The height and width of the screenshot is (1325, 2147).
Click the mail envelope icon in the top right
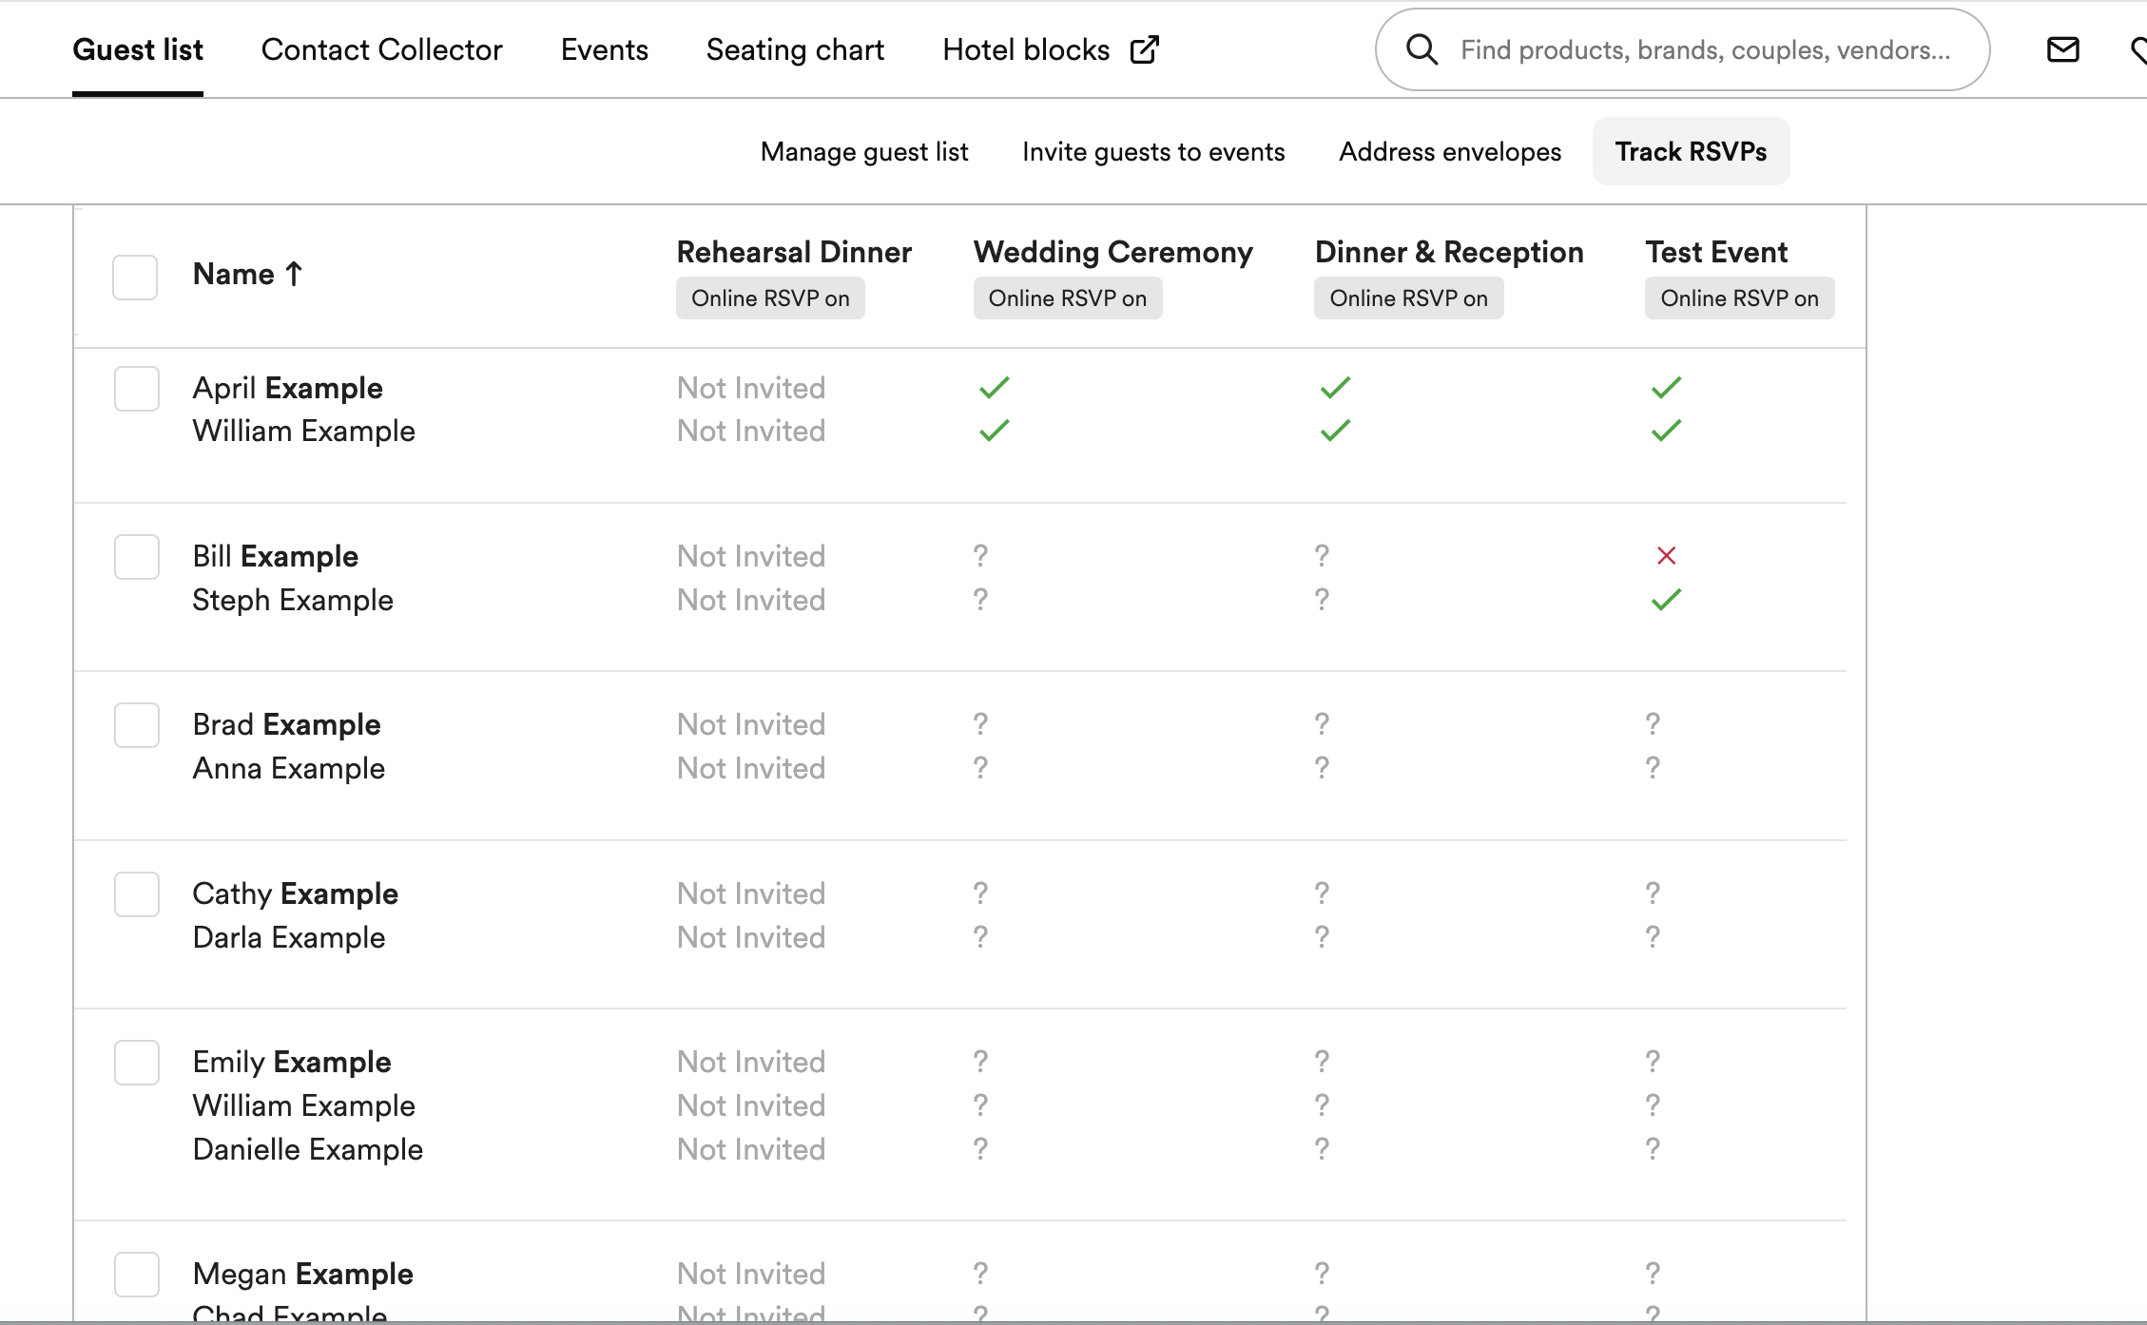point(2062,49)
